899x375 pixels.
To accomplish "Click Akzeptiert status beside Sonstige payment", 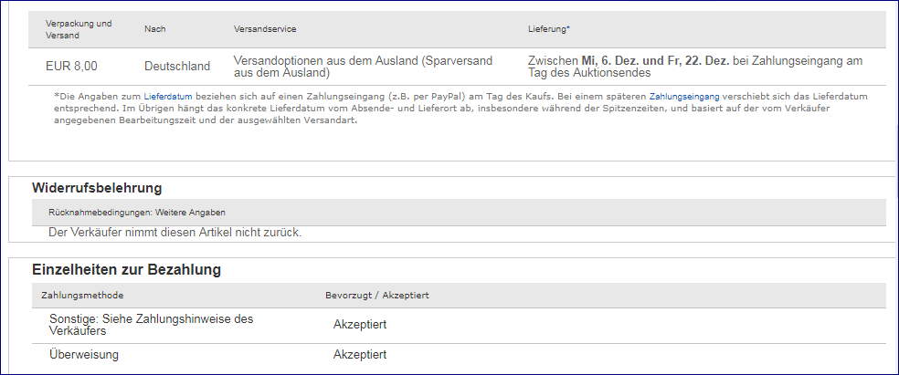I will pyautogui.click(x=360, y=325).
